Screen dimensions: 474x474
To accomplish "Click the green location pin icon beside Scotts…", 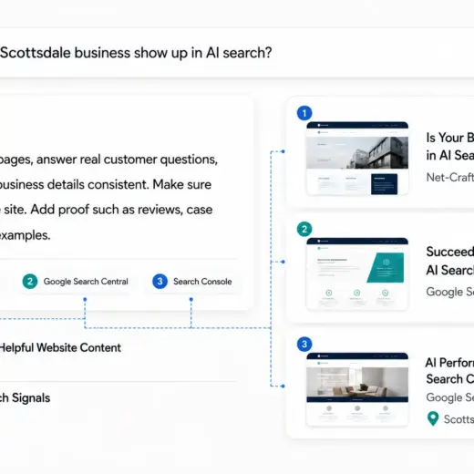I will pos(433,418).
